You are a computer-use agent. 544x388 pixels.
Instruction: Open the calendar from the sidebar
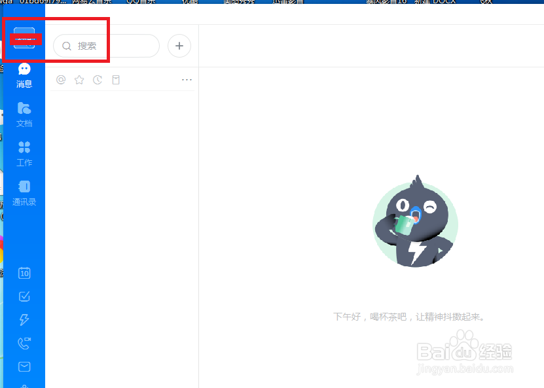click(x=24, y=273)
